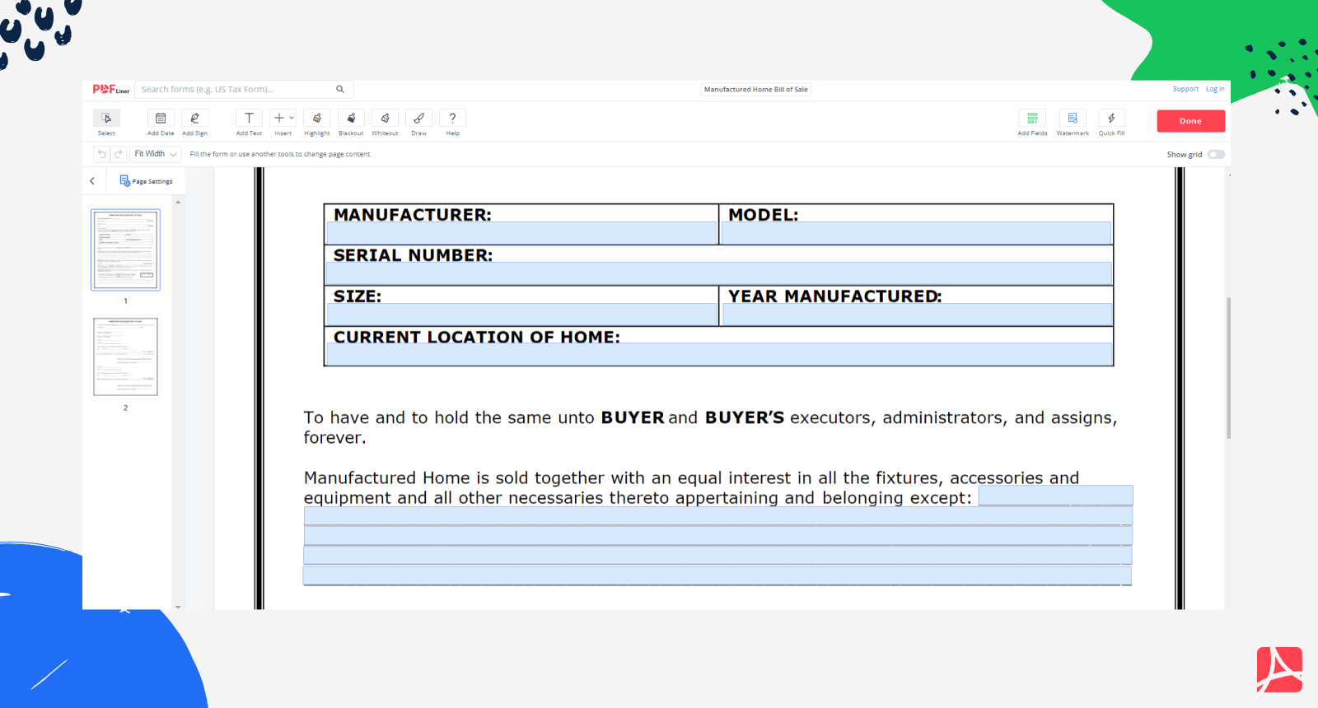Click the document title 'Manufactured Home Bill of Sale'
The height and width of the screenshot is (708, 1318).
click(755, 89)
